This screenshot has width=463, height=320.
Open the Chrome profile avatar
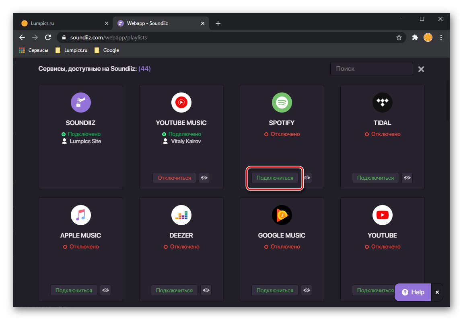[x=428, y=37]
